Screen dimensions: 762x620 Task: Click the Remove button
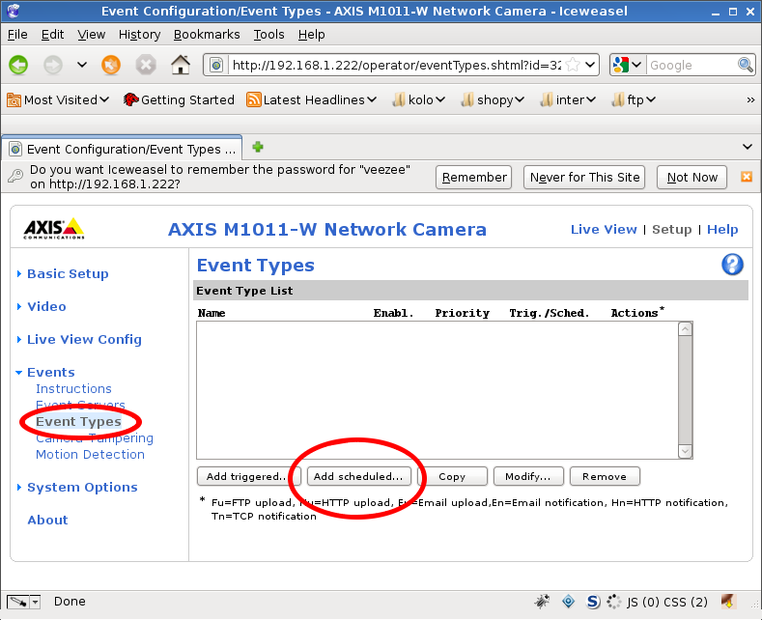605,476
